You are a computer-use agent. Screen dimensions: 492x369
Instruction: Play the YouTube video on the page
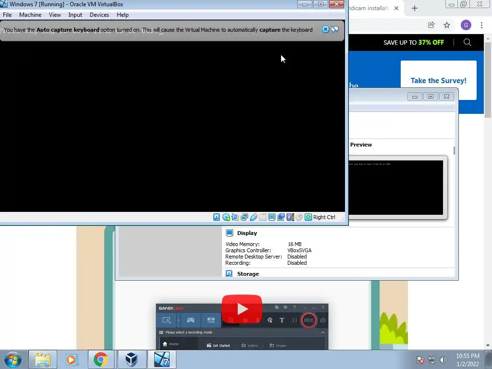click(x=242, y=309)
